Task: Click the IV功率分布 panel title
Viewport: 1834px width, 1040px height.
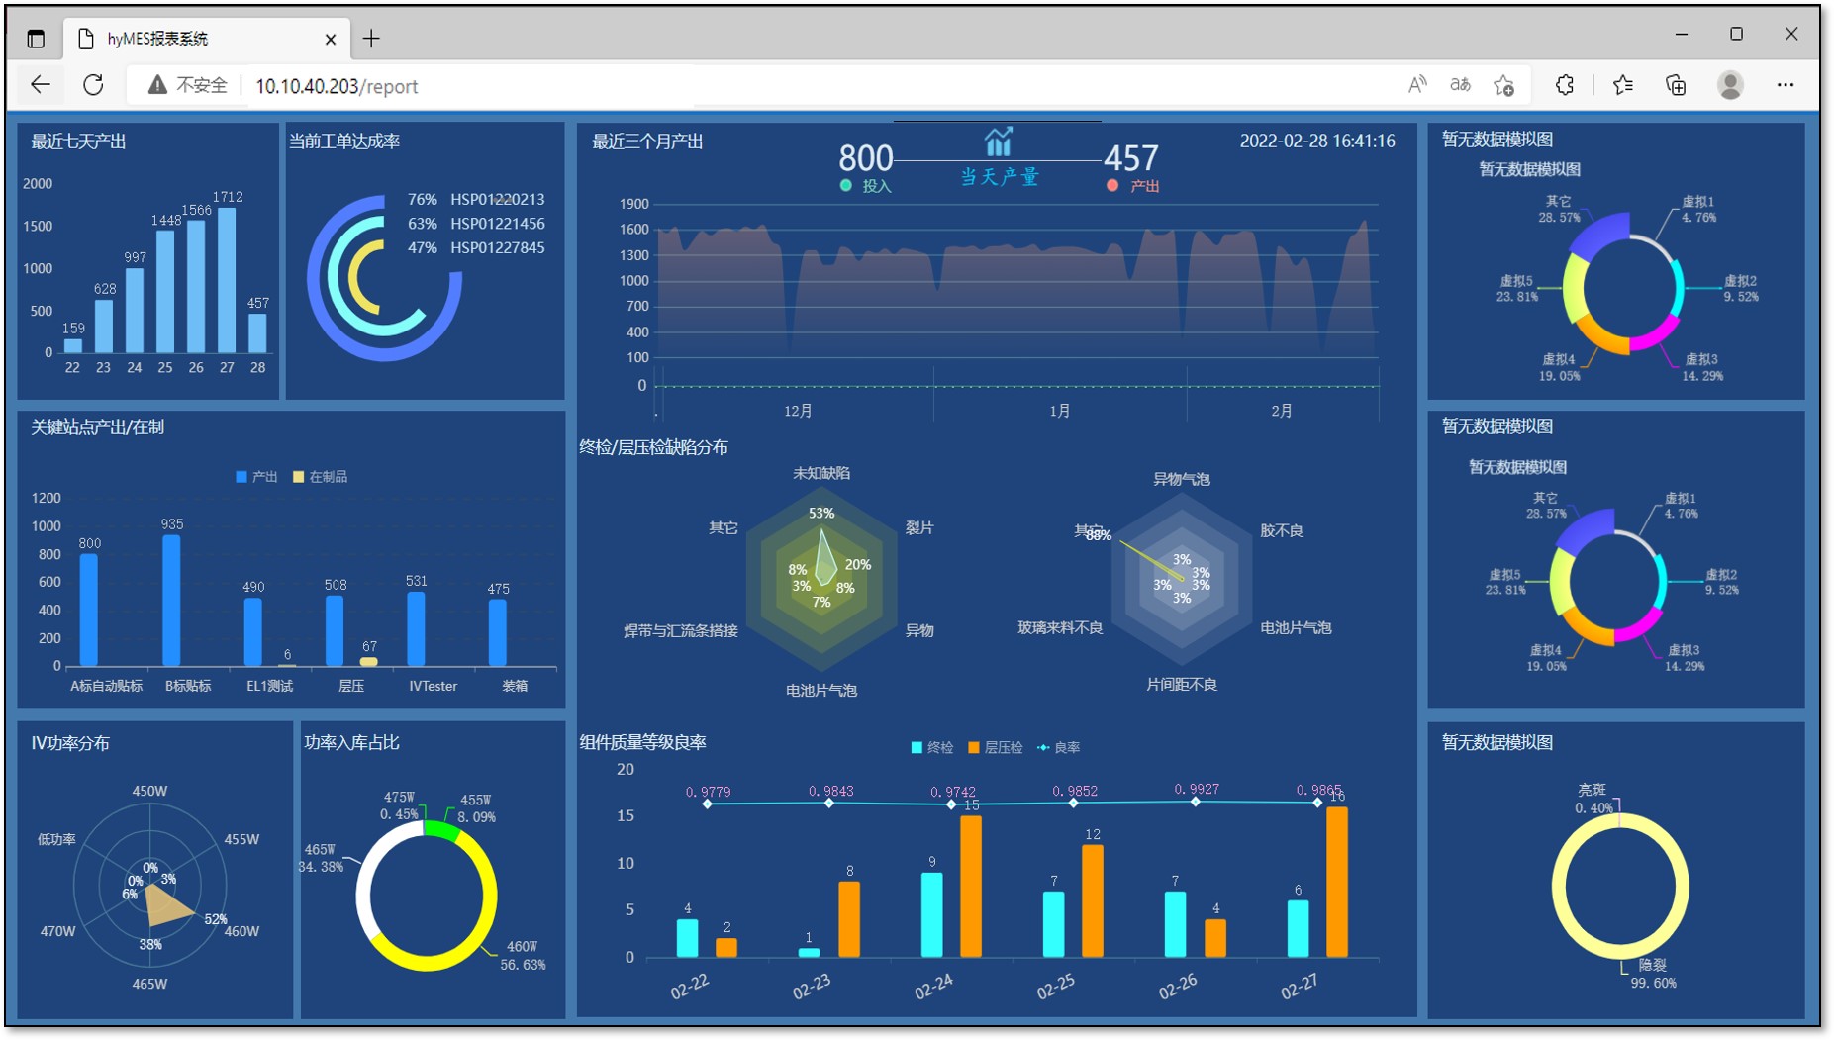Action: coord(70,743)
